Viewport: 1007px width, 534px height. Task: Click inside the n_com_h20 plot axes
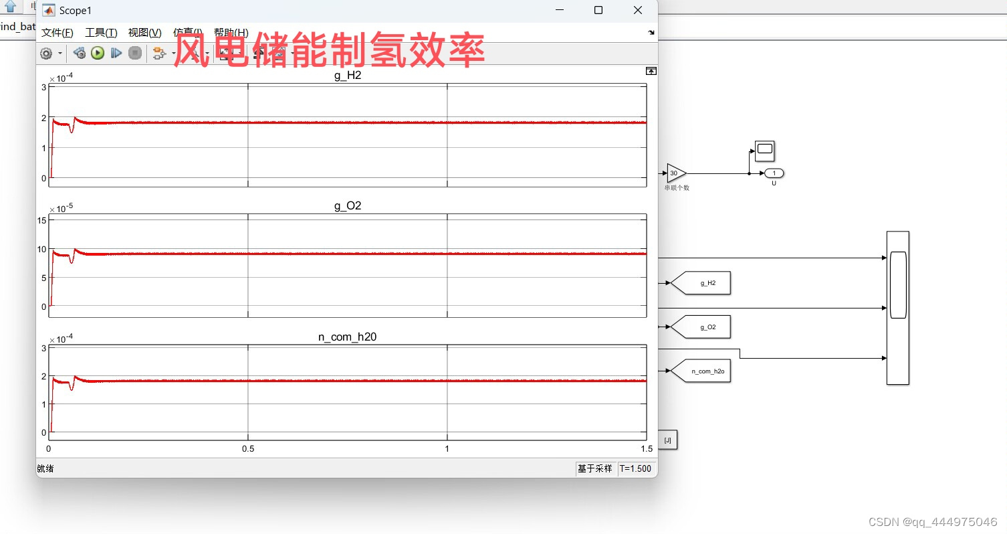(x=348, y=392)
